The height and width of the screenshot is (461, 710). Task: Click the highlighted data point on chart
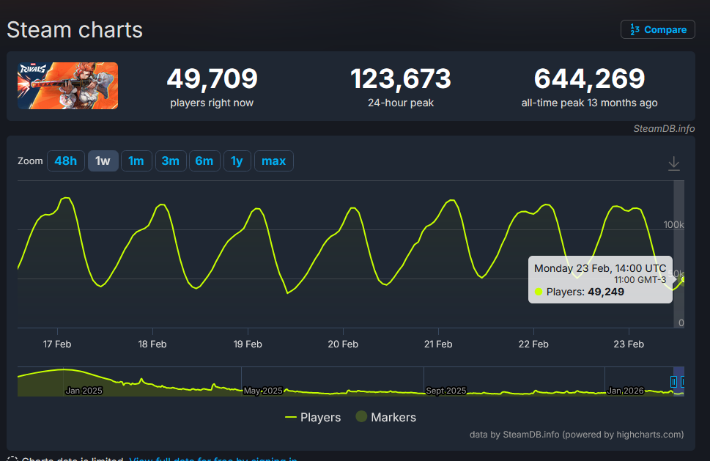[x=683, y=279]
